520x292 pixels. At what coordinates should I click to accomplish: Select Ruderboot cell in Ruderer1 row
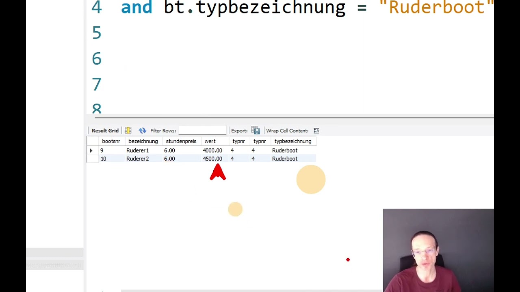[x=293, y=150]
